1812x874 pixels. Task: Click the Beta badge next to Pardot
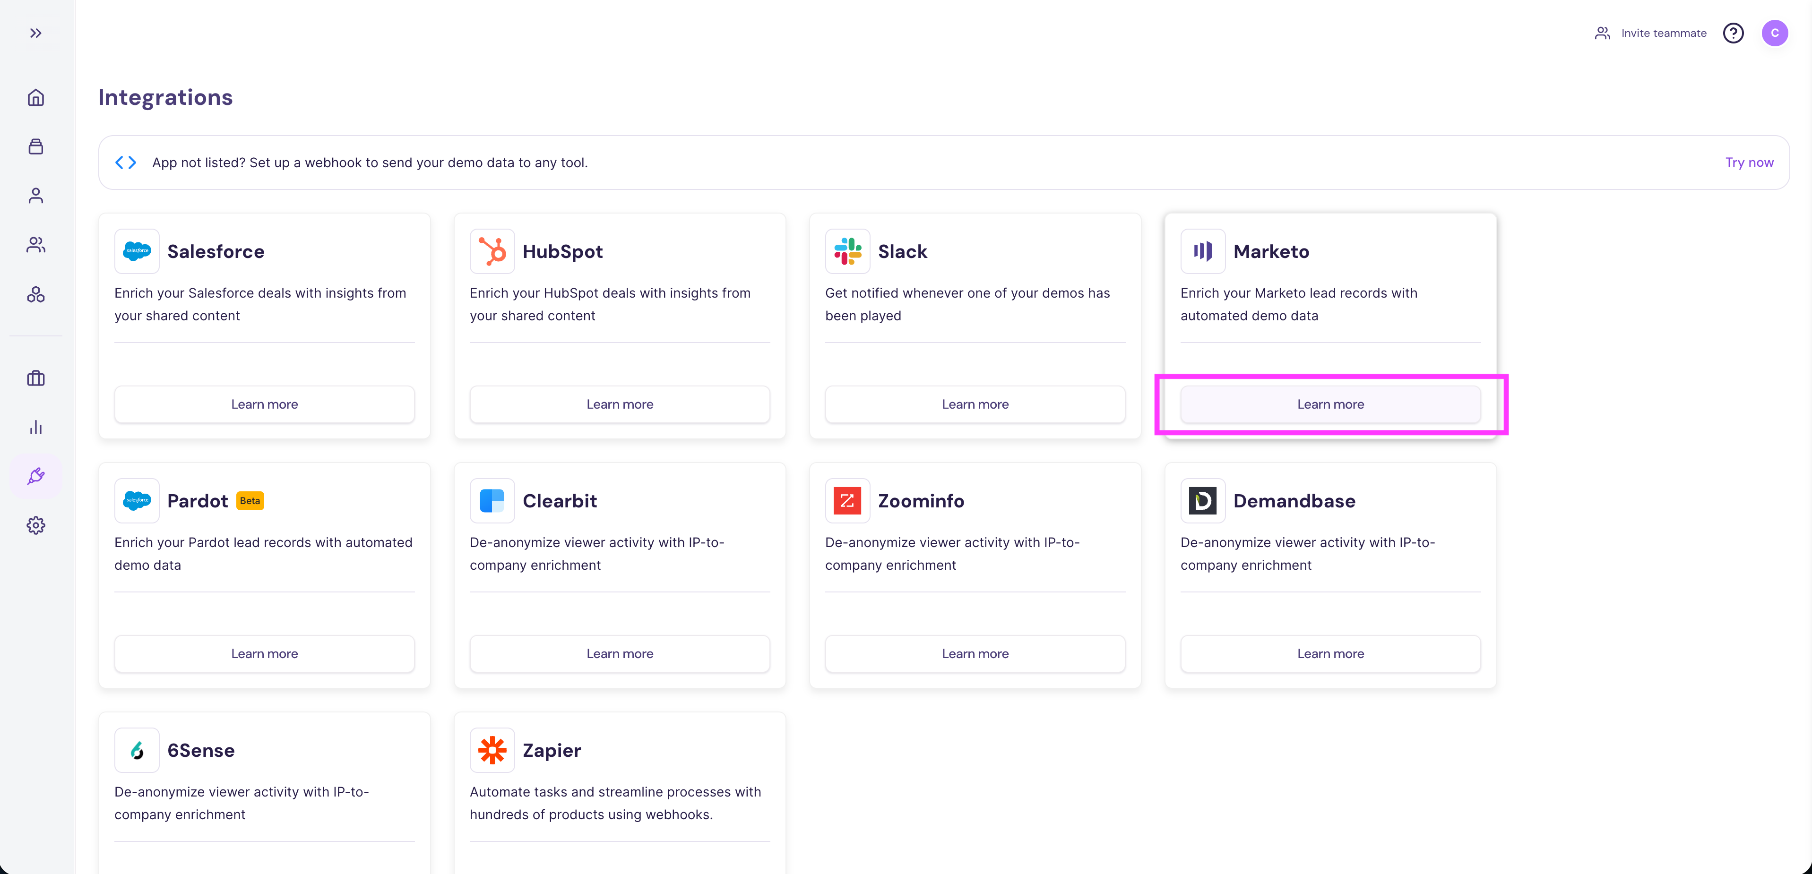pos(250,501)
